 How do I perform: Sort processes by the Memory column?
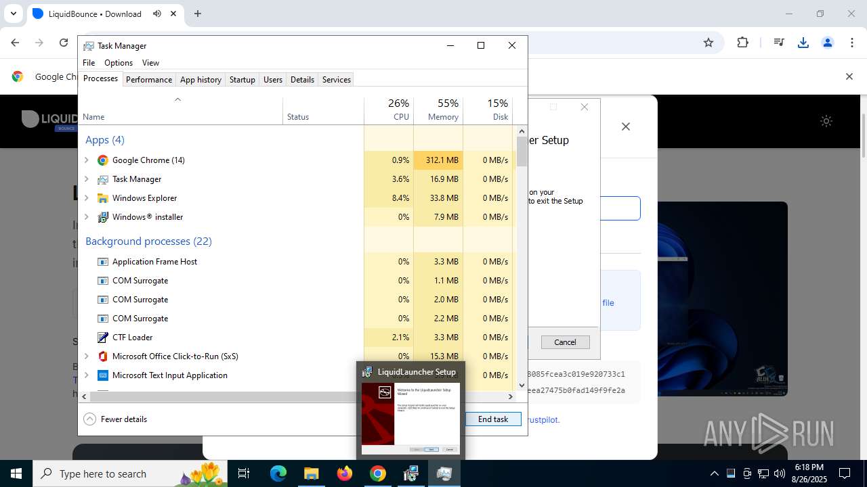click(x=438, y=110)
